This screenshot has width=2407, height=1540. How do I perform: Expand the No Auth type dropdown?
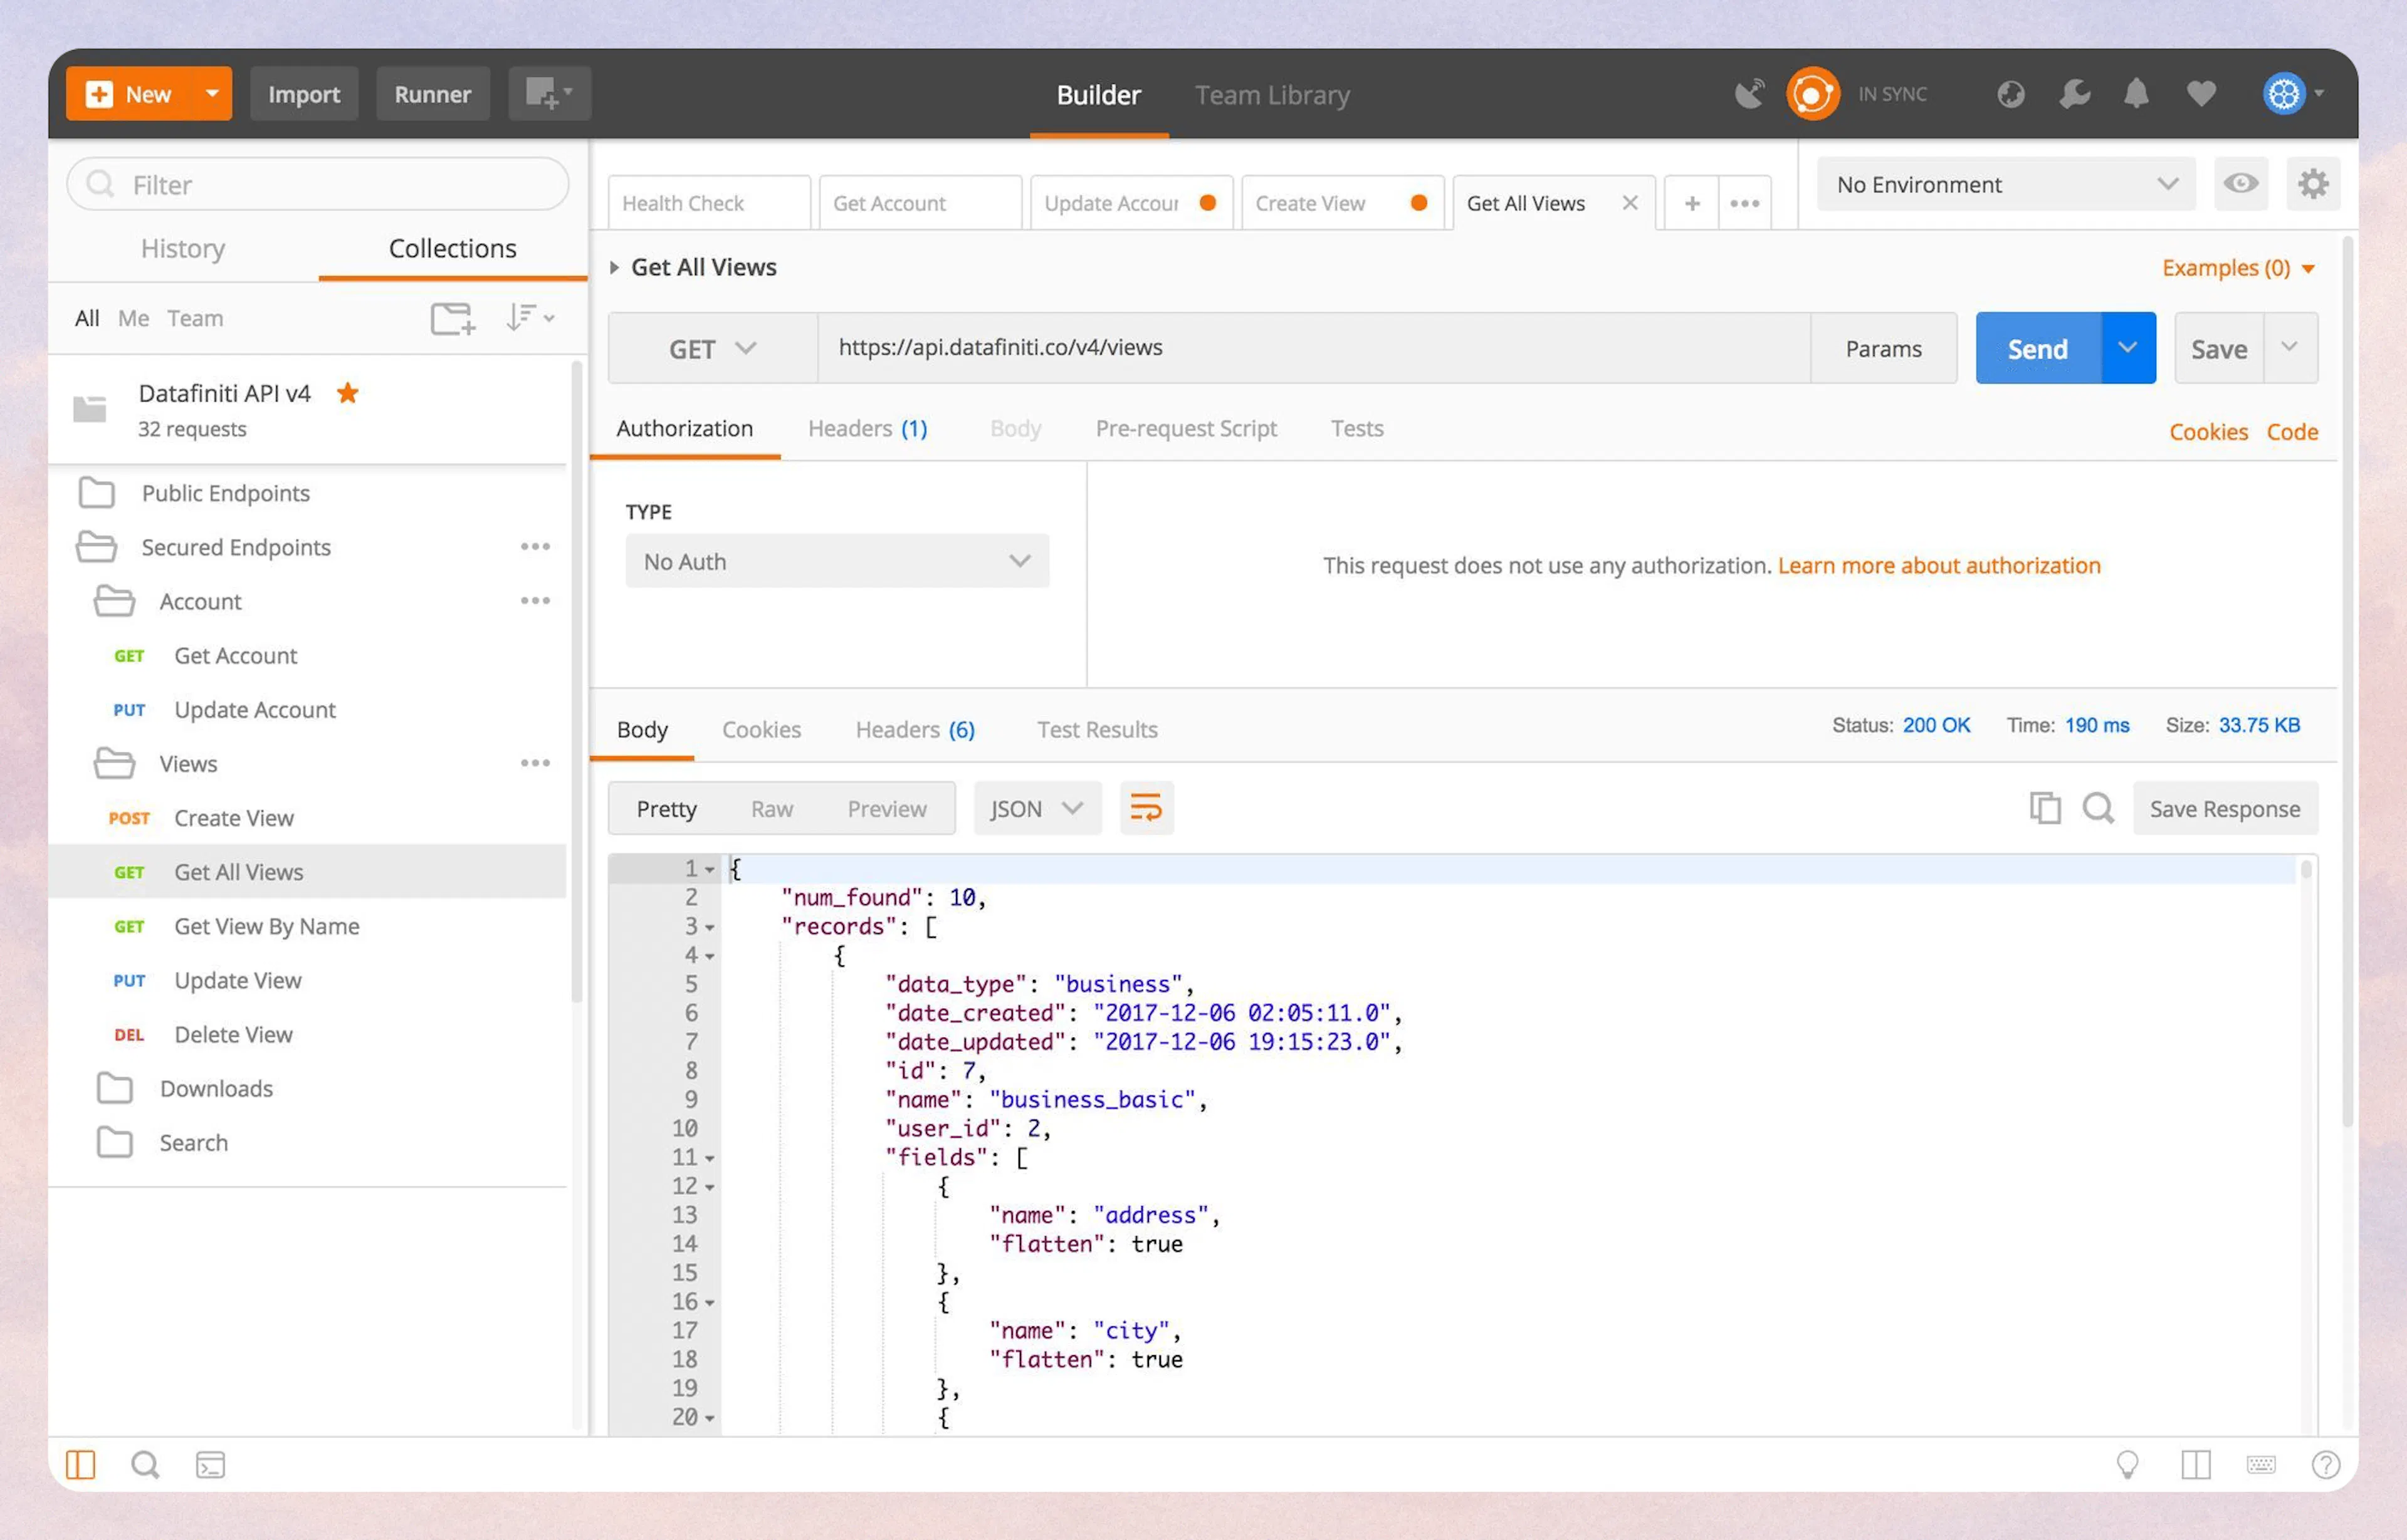(836, 562)
